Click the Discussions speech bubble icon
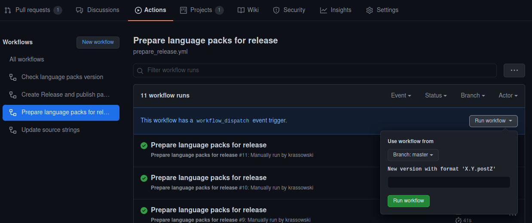 pyautogui.click(x=79, y=10)
